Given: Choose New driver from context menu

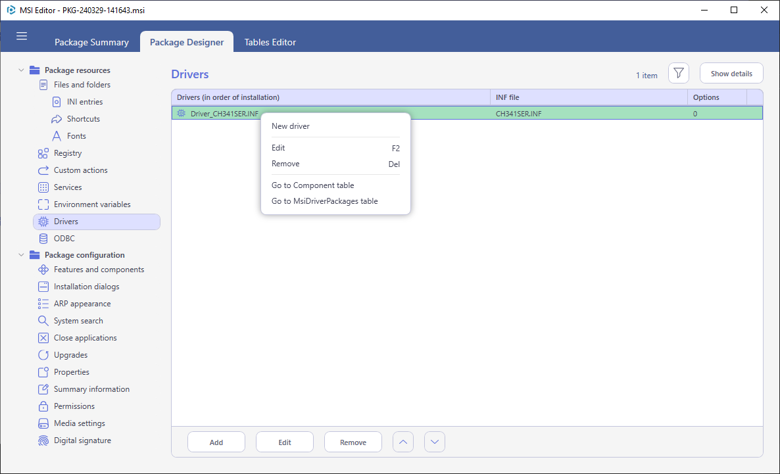Looking at the screenshot, I should click(336, 126).
